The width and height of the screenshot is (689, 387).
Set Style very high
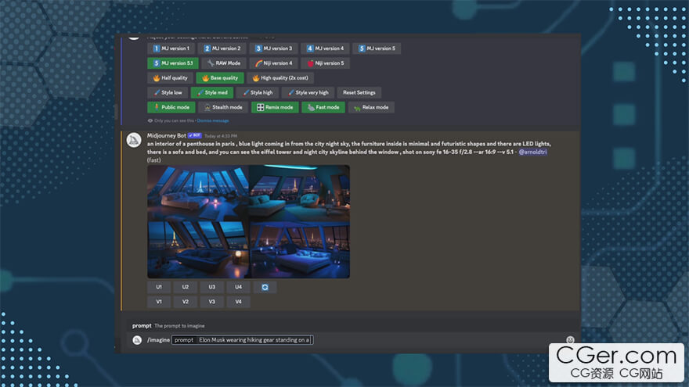[308, 92]
